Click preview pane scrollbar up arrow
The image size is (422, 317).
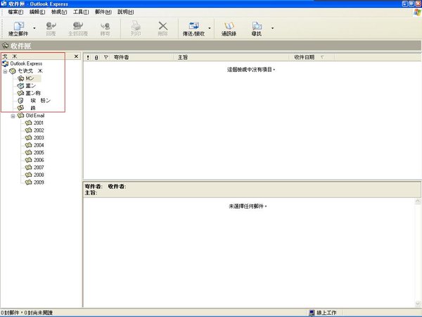[x=418, y=201]
